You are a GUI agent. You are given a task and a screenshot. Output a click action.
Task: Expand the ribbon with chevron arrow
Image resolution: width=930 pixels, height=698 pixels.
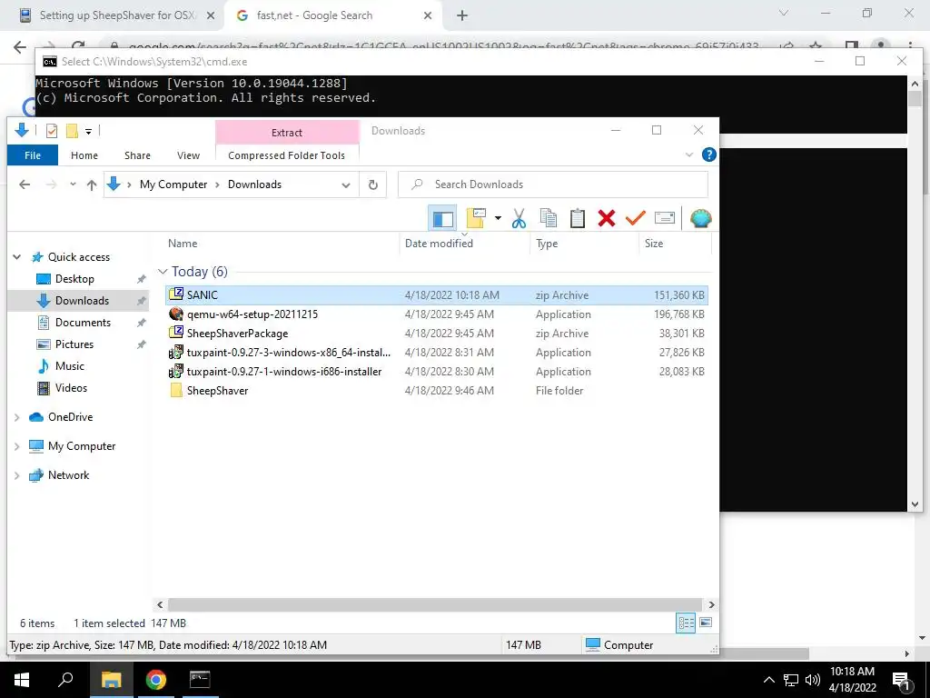689,155
